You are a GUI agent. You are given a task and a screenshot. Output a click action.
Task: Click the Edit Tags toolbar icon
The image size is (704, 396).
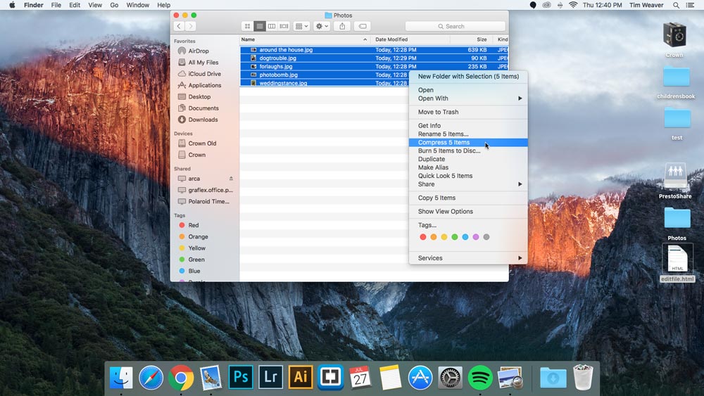pos(363,26)
